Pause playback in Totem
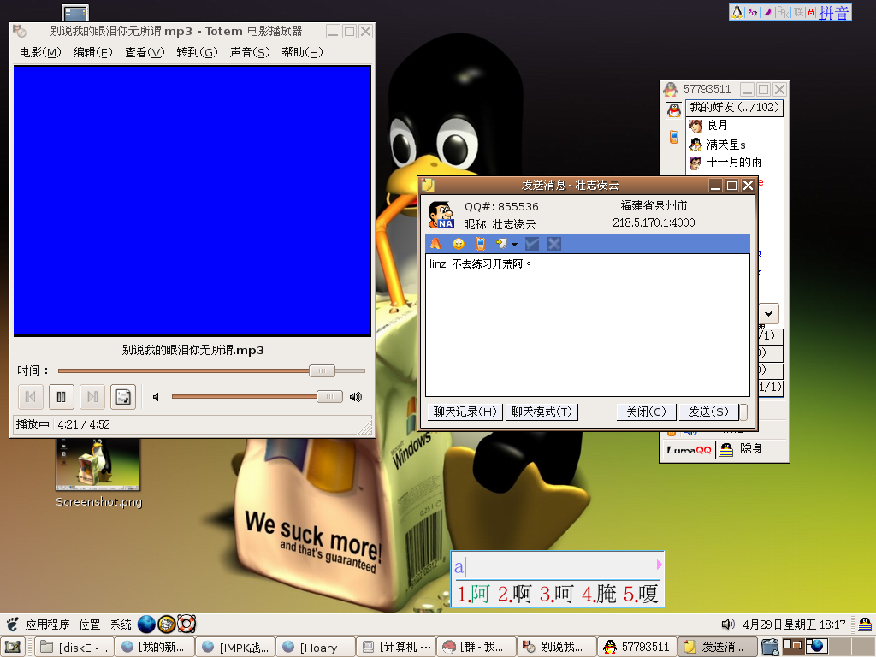 [61, 397]
